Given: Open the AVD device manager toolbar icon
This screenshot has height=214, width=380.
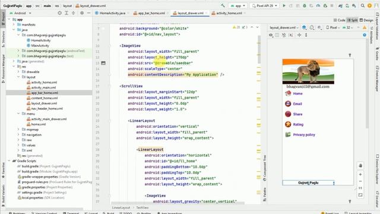Looking at the screenshot, I should [347, 5].
